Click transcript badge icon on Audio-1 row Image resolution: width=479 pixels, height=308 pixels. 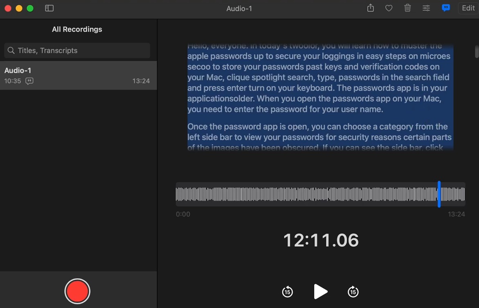(29, 81)
